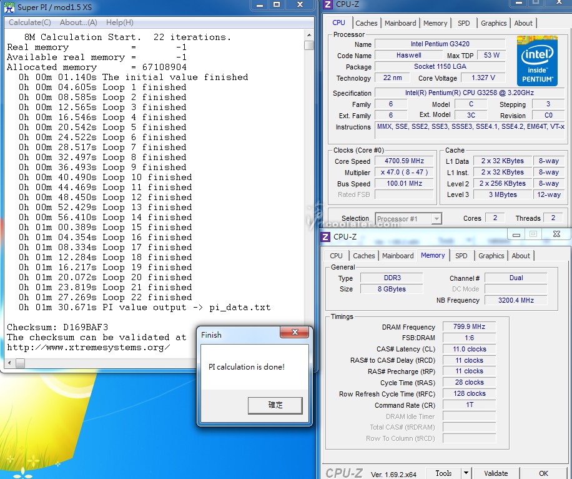Image resolution: width=572 pixels, height=479 pixels.
Task: Expand the Processor #1 selection dropdown
Action: pos(436,218)
